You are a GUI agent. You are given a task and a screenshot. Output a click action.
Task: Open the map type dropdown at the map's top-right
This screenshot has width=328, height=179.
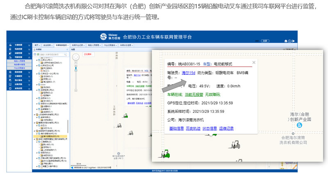pyautogui.click(x=291, y=49)
